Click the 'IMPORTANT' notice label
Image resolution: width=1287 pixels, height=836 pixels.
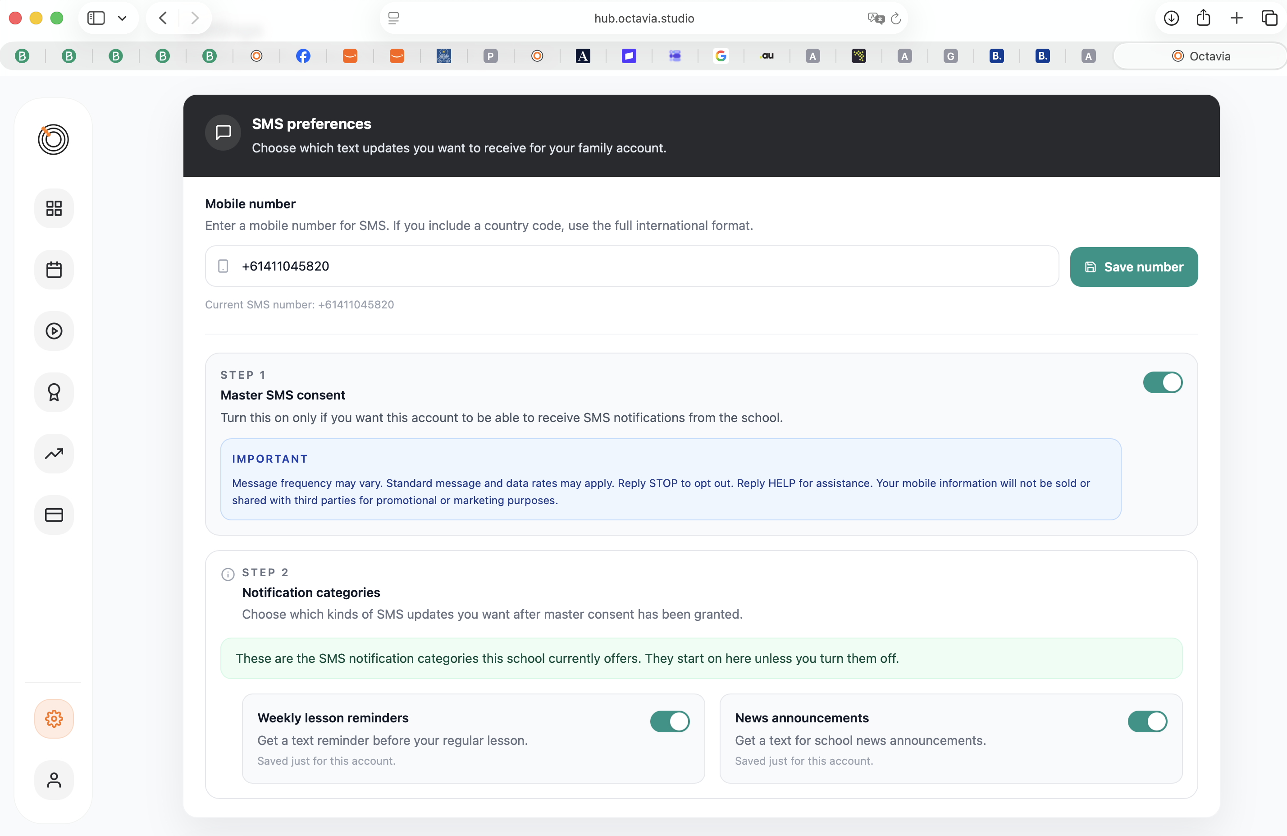pyautogui.click(x=270, y=459)
